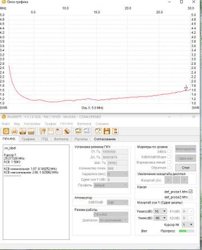Open the Yмакс(dB) dropdown
The width and height of the screenshot is (202, 250).
click(x=160, y=211)
